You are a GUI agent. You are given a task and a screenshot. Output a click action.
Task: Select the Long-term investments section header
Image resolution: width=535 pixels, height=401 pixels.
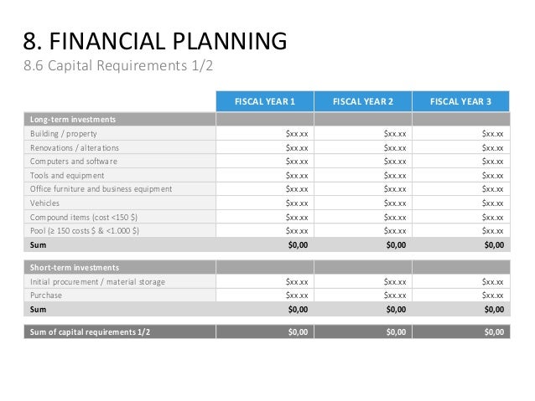click(x=73, y=120)
